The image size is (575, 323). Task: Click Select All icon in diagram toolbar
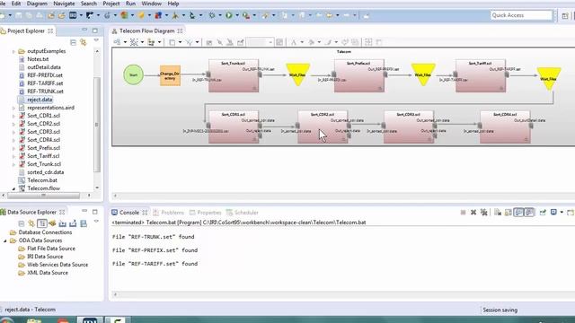tap(134, 42)
